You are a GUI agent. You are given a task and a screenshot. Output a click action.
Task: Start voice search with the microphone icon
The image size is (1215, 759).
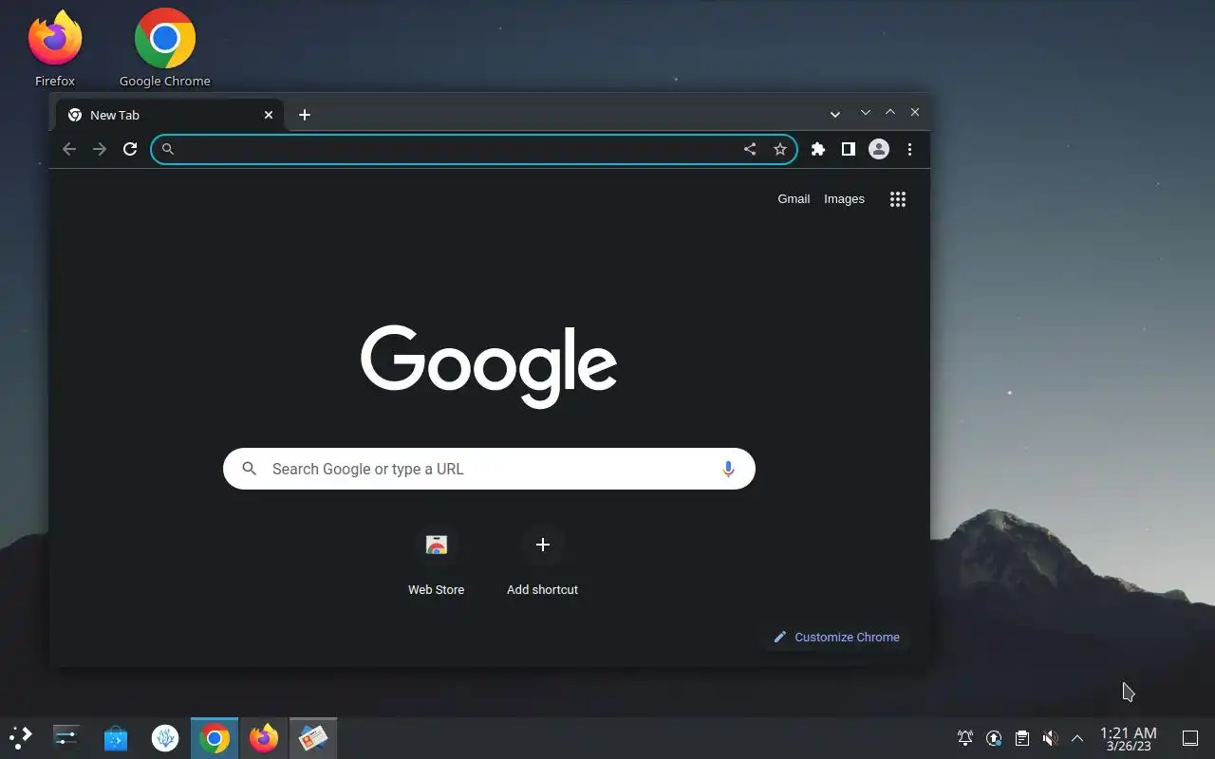(x=728, y=469)
